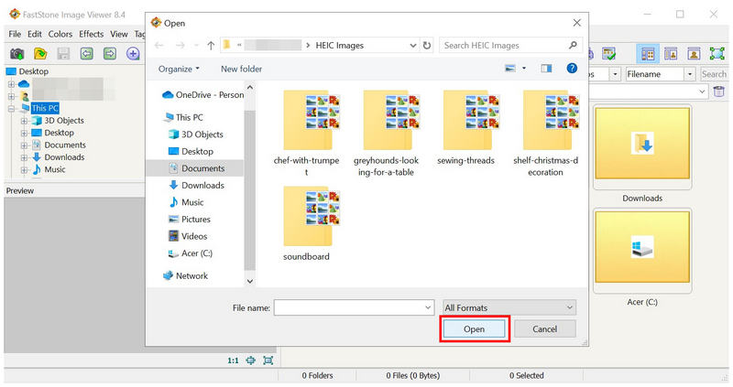The height and width of the screenshot is (387, 733).
Task: Open the view options dropdown arrow in dialog
Action: (x=524, y=68)
